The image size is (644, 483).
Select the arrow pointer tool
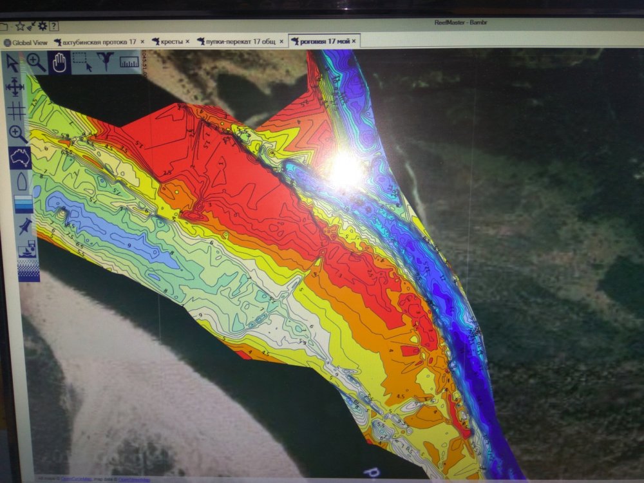12,63
